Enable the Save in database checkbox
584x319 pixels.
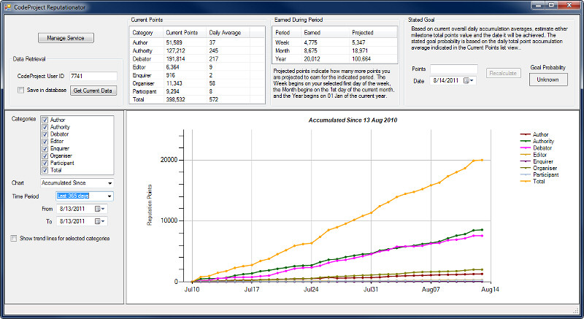[x=21, y=90]
